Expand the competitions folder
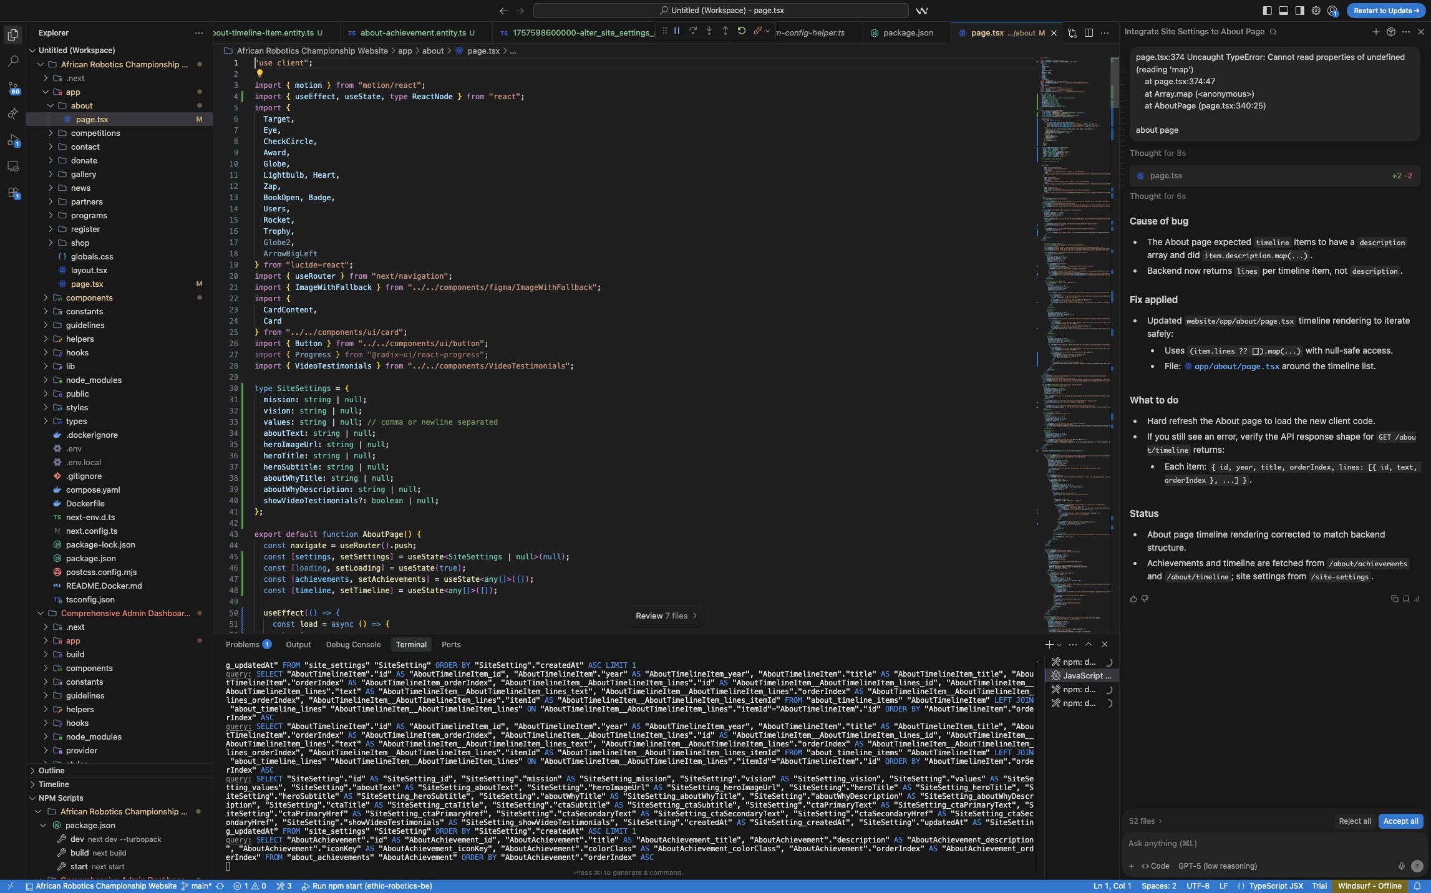Image resolution: width=1431 pixels, height=893 pixels. click(95, 133)
